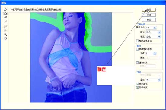Select the Hand pan tool
The image size is (166, 110).
[x=5, y=38]
